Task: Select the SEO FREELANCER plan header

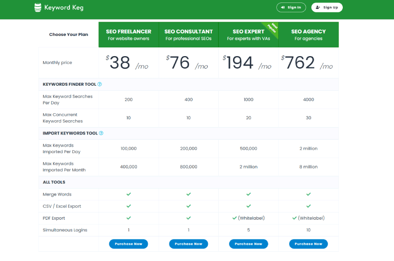Action: [x=129, y=34]
